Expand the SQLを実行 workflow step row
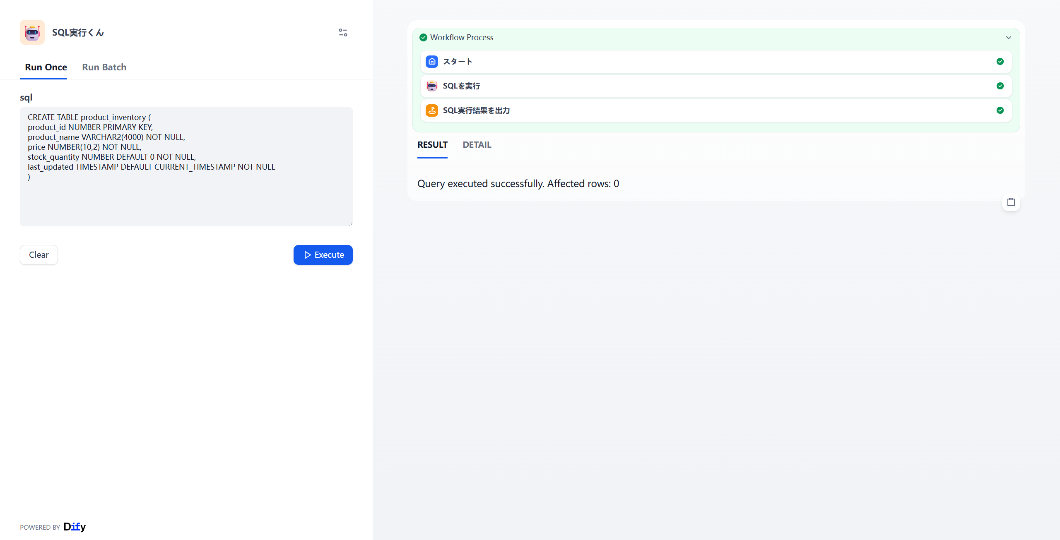The width and height of the screenshot is (1060, 540). coord(704,86)
